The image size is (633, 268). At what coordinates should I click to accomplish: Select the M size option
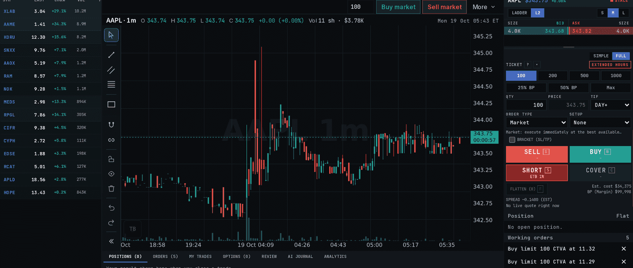click(x=613, y=13)
